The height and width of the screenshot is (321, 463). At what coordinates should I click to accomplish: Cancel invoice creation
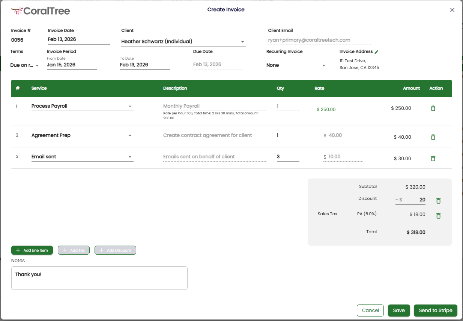point(370,310)
